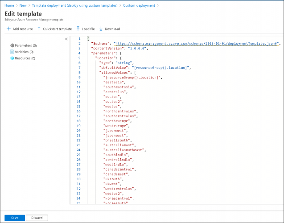Discard template changes
This screenshot has height=223, width=284.
37,218
